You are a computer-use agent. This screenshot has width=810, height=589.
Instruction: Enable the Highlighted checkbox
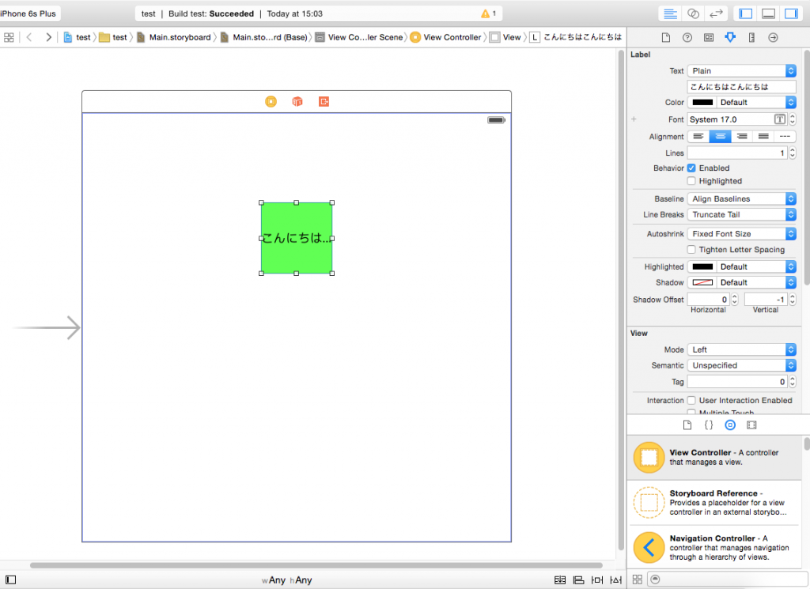[x=691, y=181]
